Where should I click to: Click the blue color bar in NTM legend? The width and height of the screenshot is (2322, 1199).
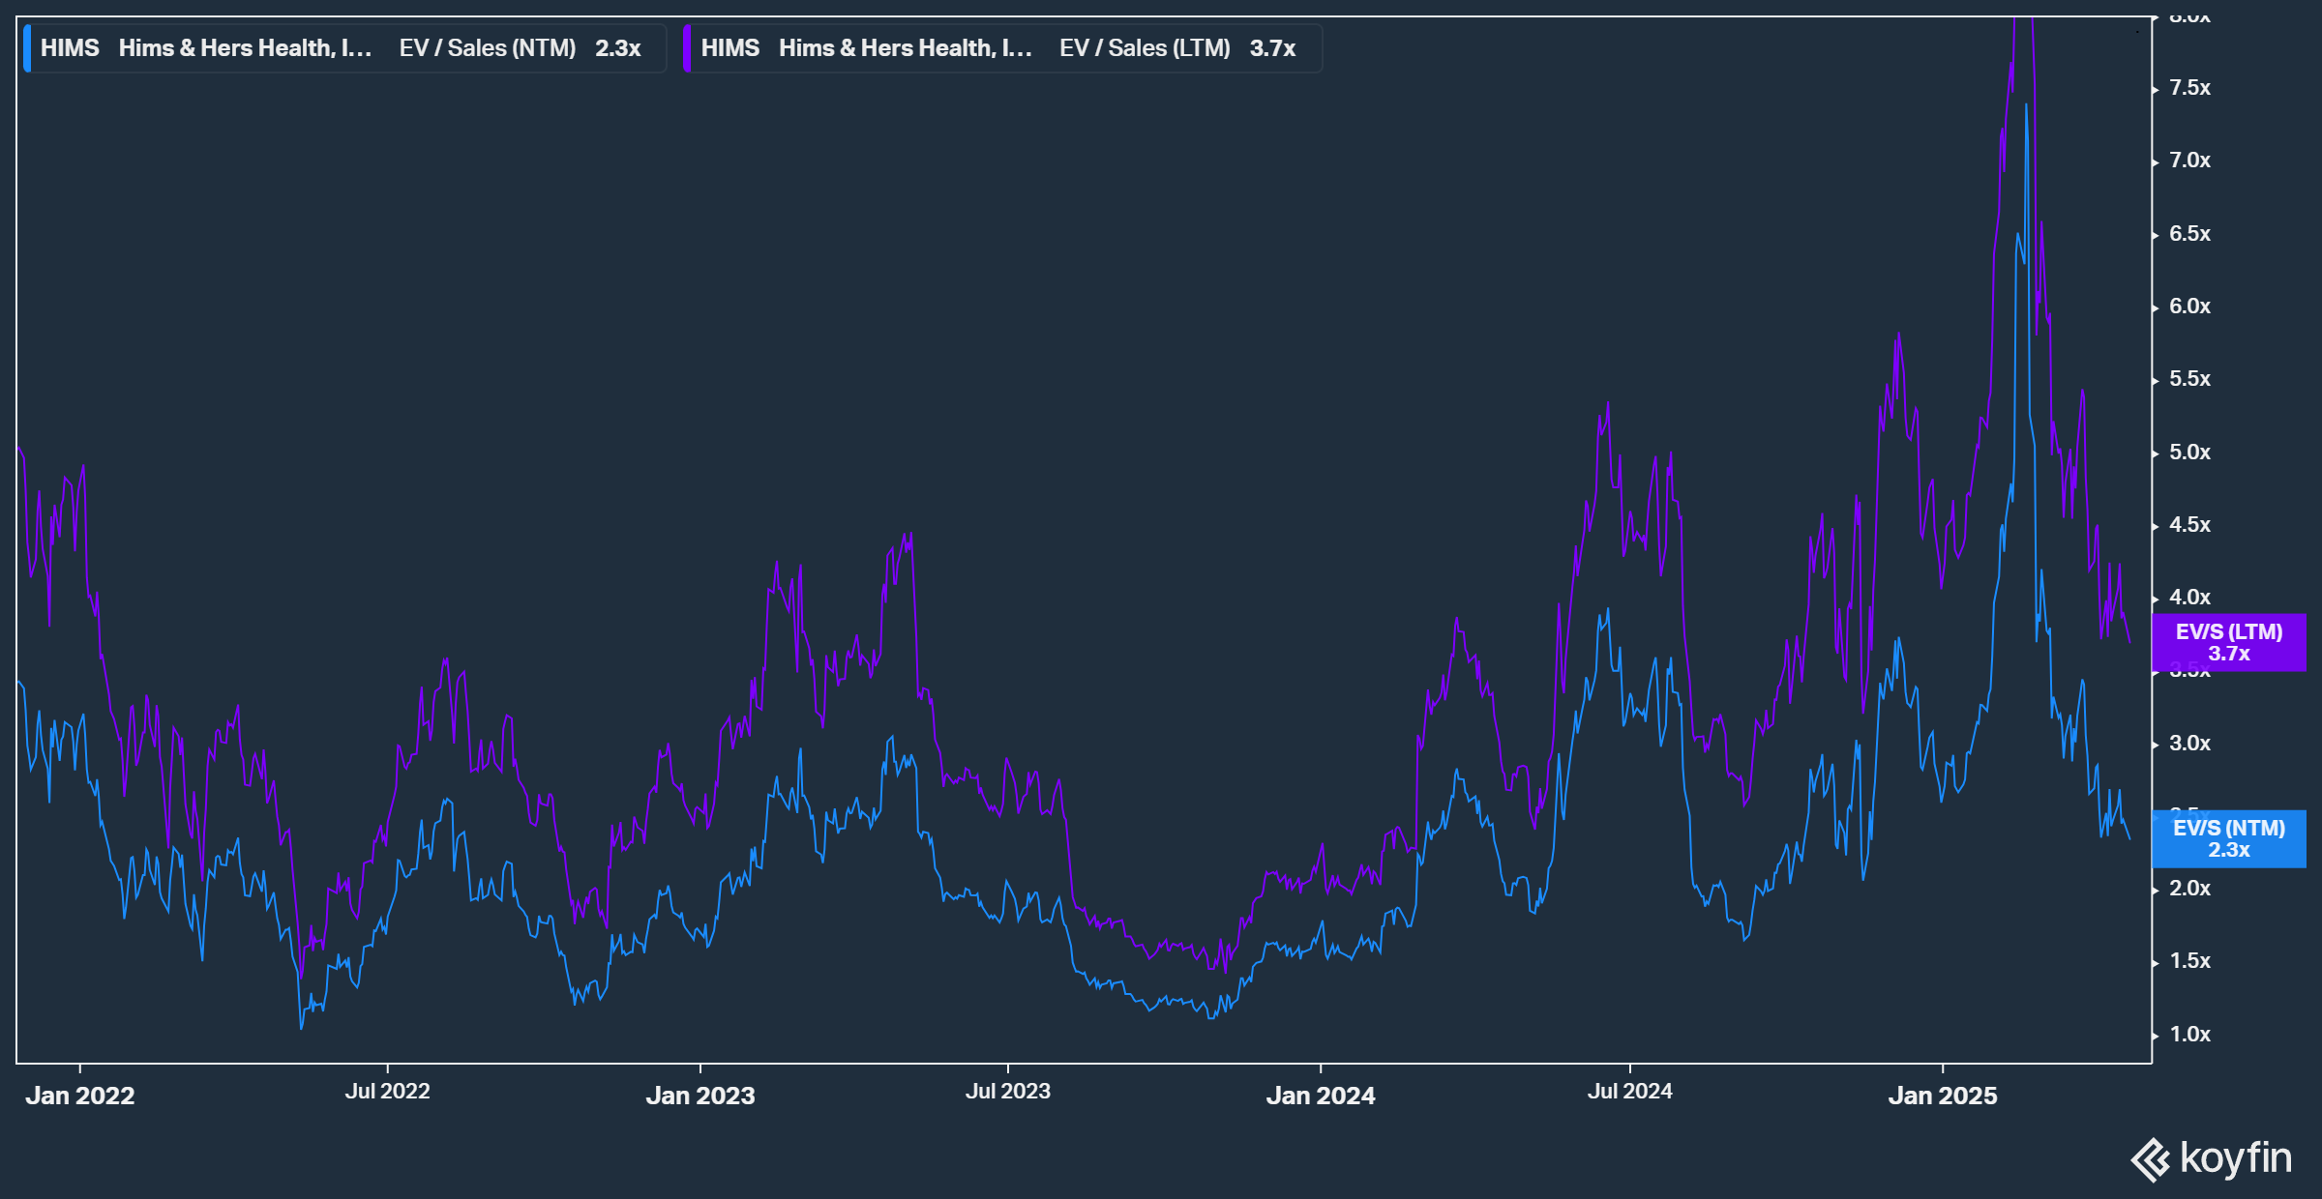[x=27, y=48]
